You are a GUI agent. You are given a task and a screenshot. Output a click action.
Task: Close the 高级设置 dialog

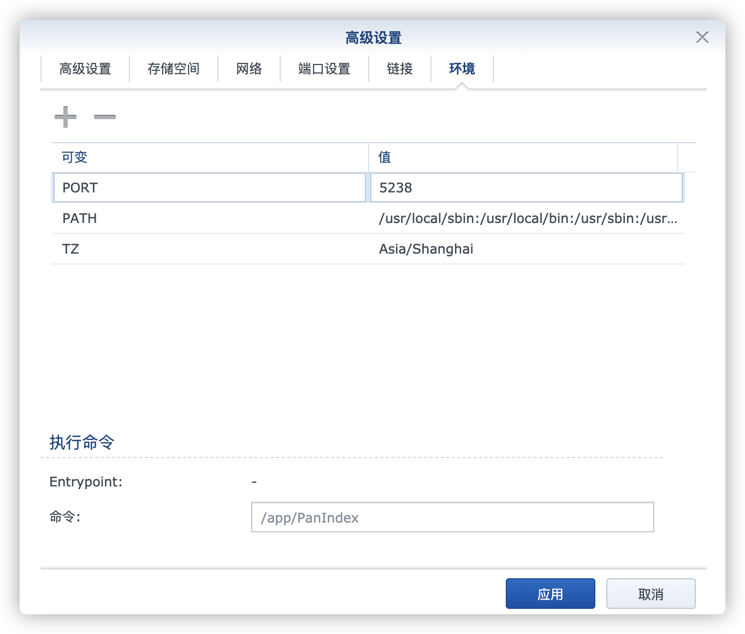702,37
